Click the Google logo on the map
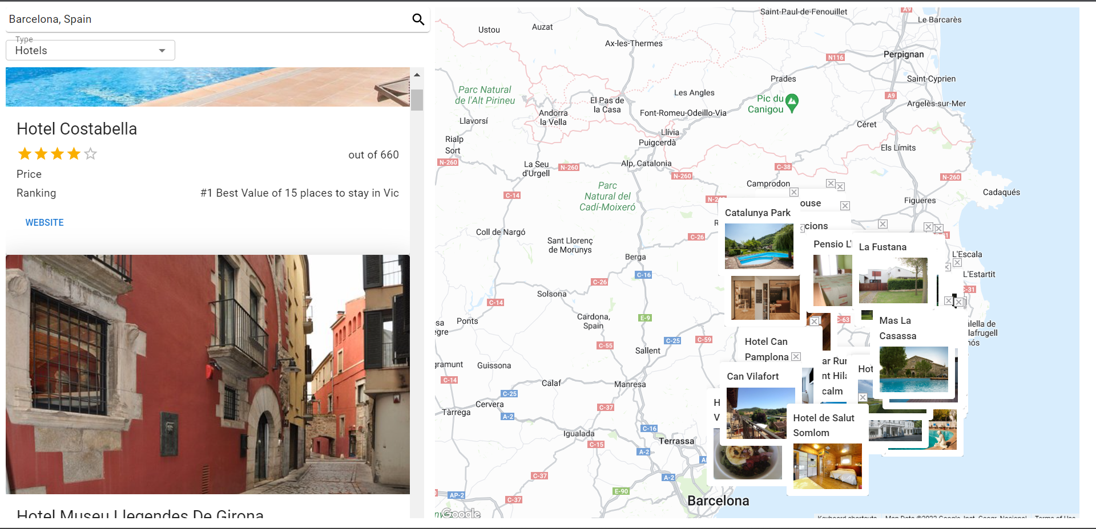1096x529 pixels. click(461, 514)
